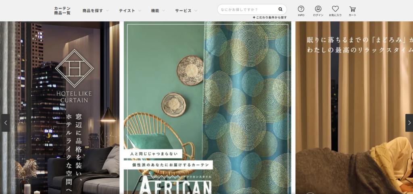413x194 pixels.
Task: Click the diamond H hotel logo
Action: pos(74,68)
